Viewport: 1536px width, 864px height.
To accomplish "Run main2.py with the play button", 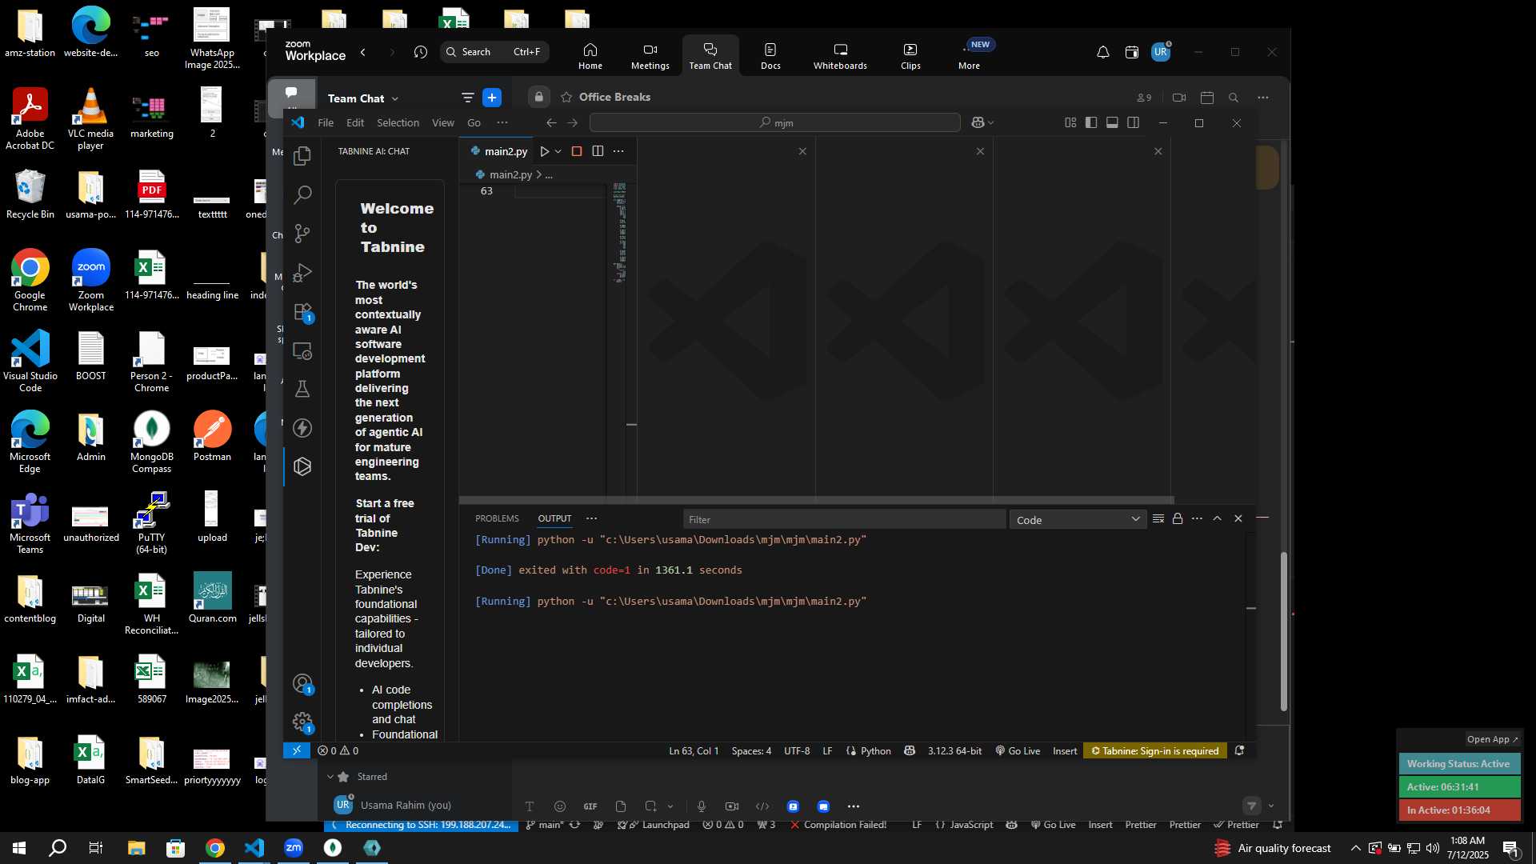I will click(x=544, y=151).
